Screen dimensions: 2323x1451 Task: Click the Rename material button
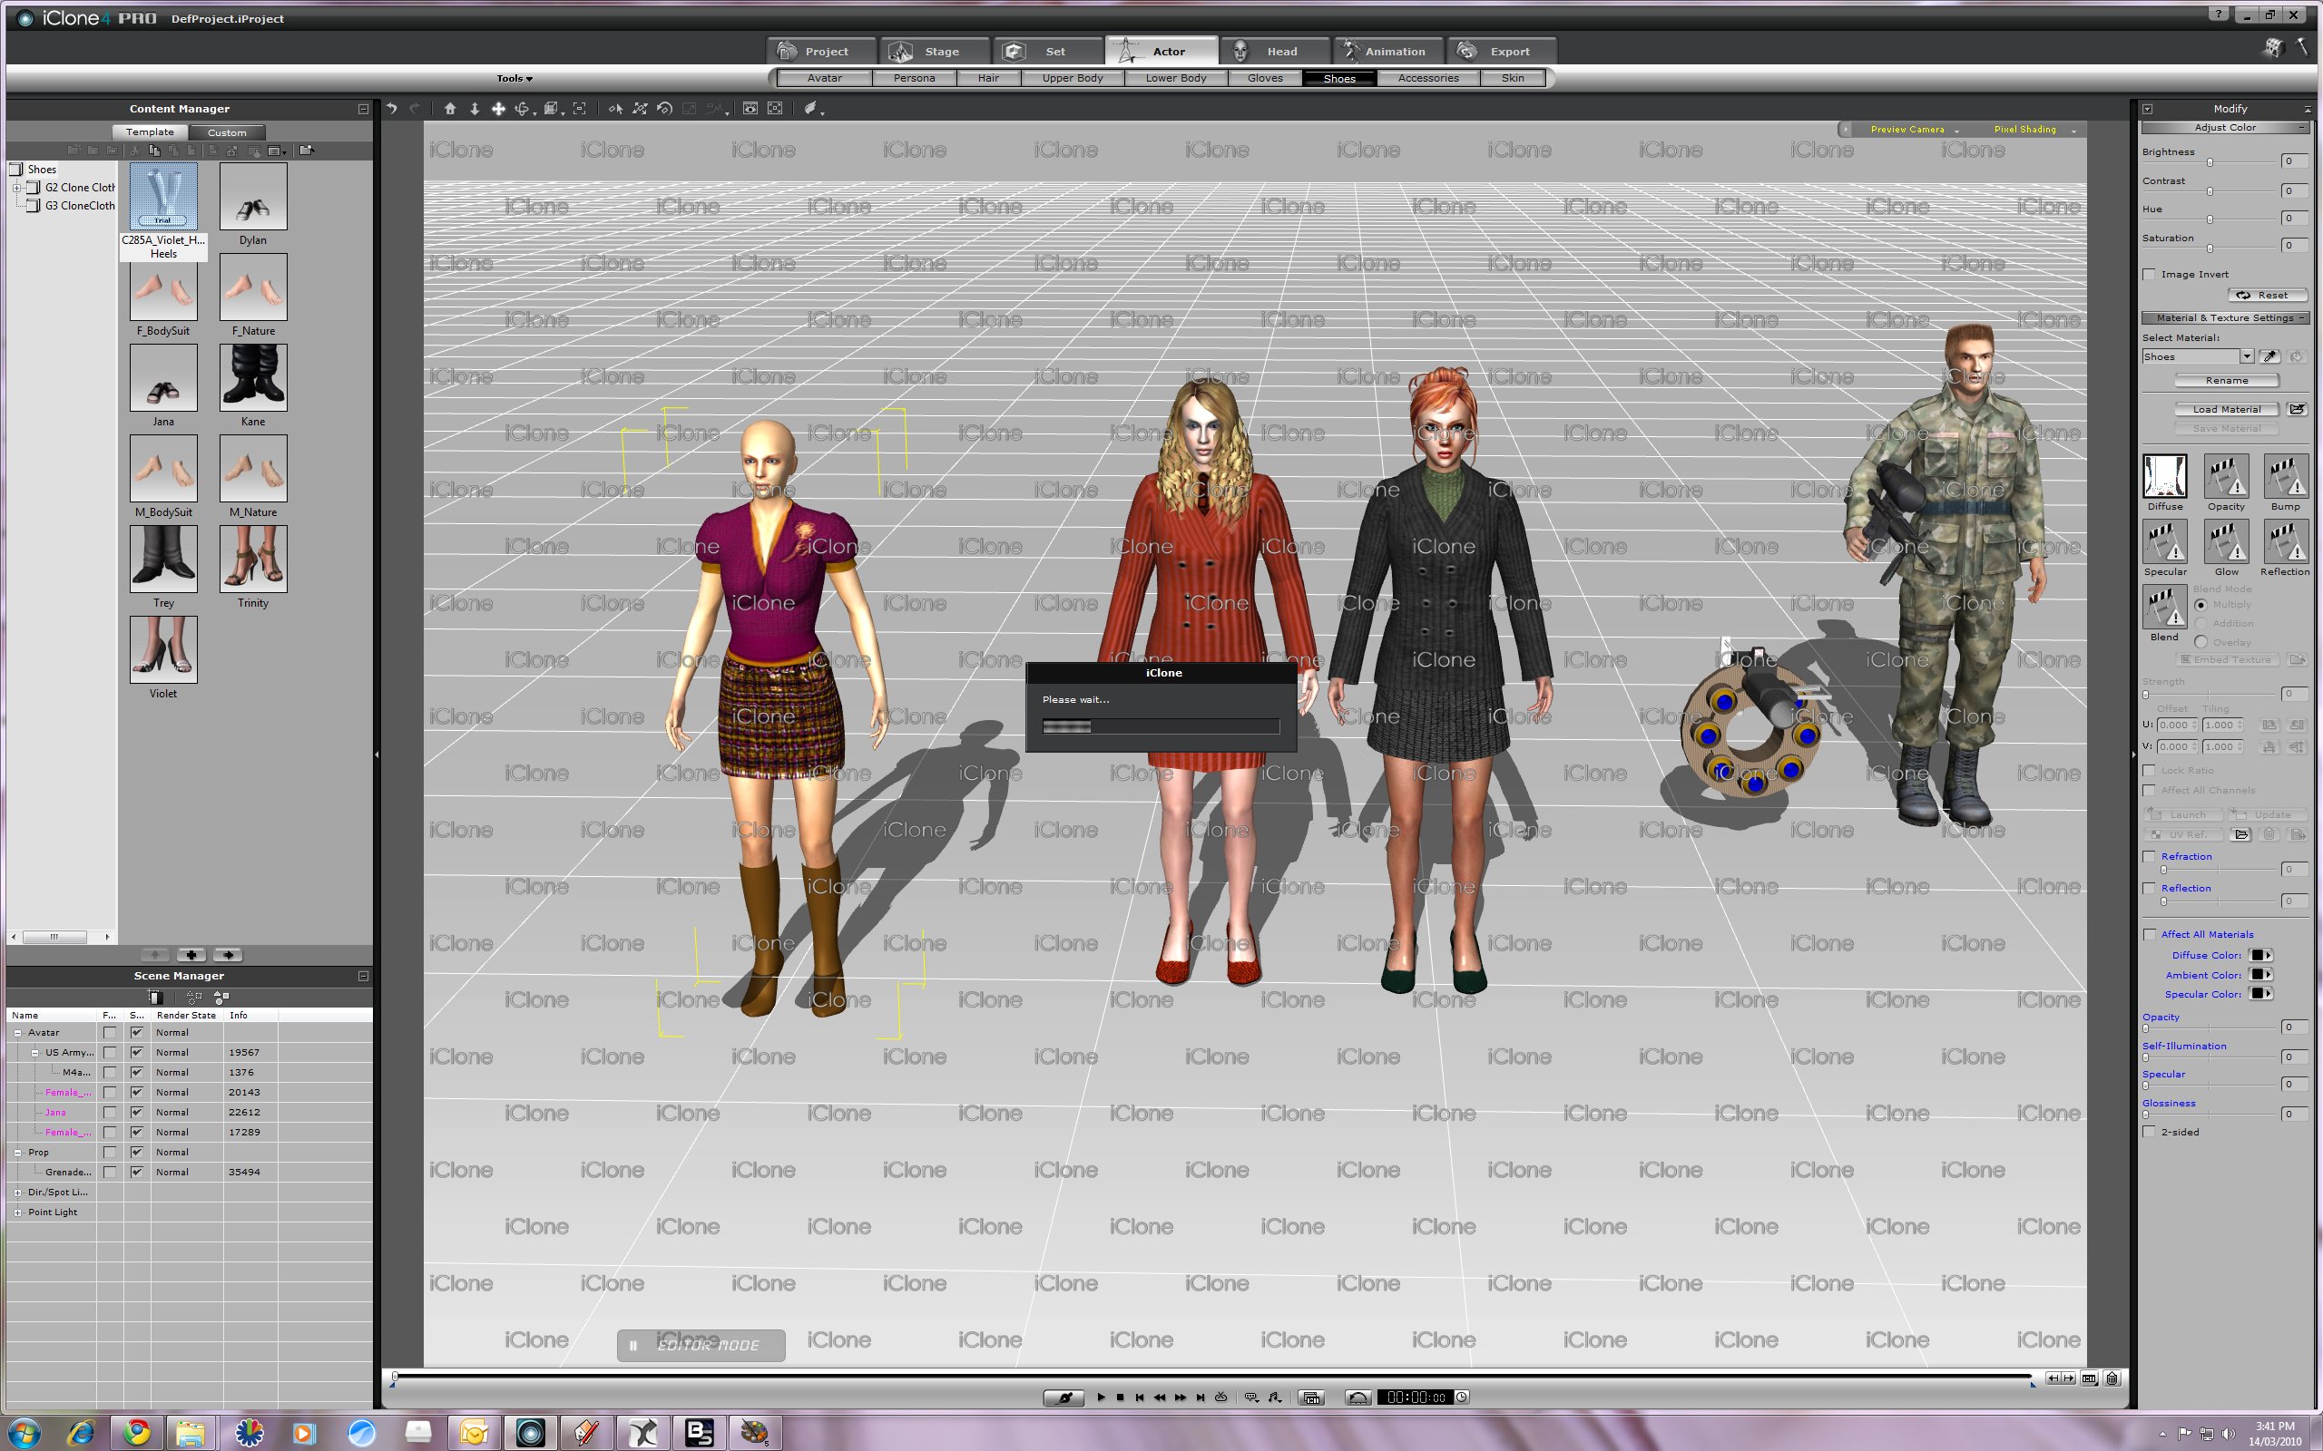[2226, 381]
